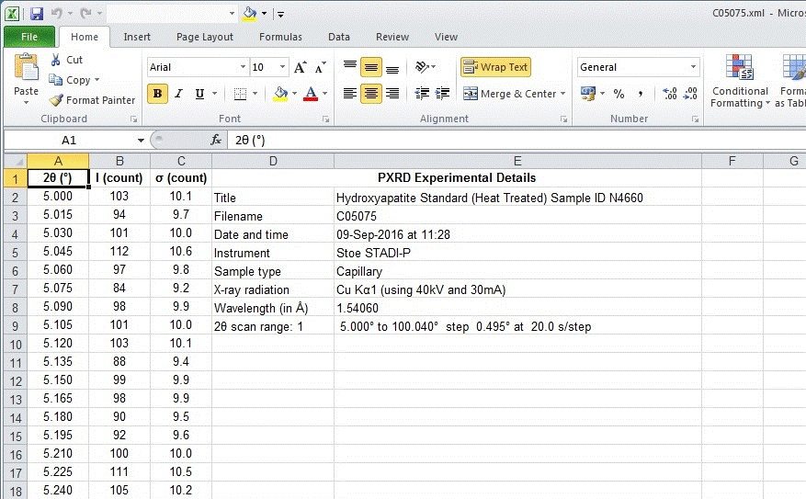Click the Cut scissors icon
Image resolution: width=806 pixels, height=499 pixels.
pyautogui.click(x=55, y=60)
